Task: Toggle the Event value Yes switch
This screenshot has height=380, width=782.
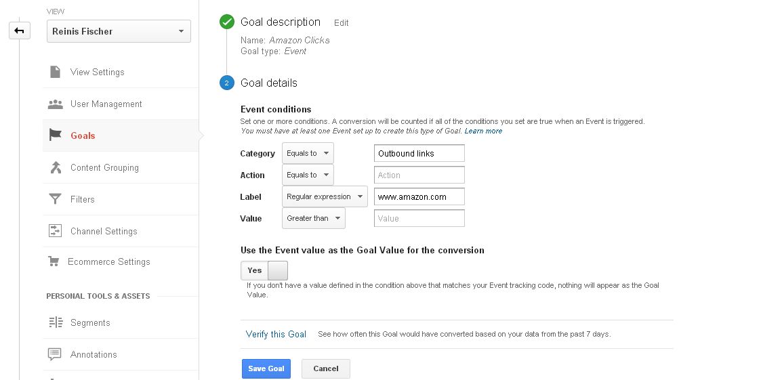Action: (264, 270)
